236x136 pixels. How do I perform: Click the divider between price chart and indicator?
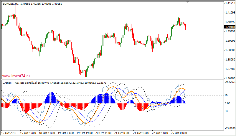pyautogui.click(x=112, y=79)
